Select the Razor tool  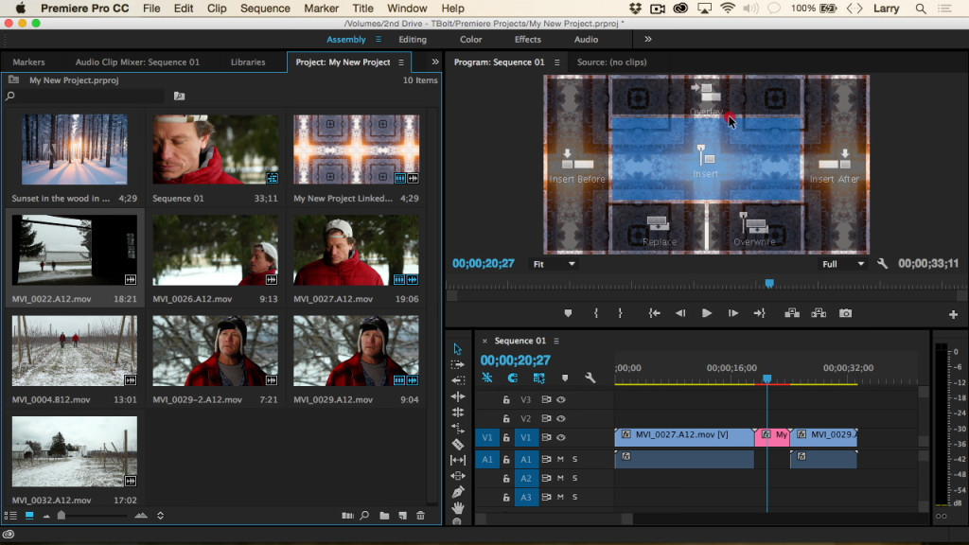pos(458,444)
